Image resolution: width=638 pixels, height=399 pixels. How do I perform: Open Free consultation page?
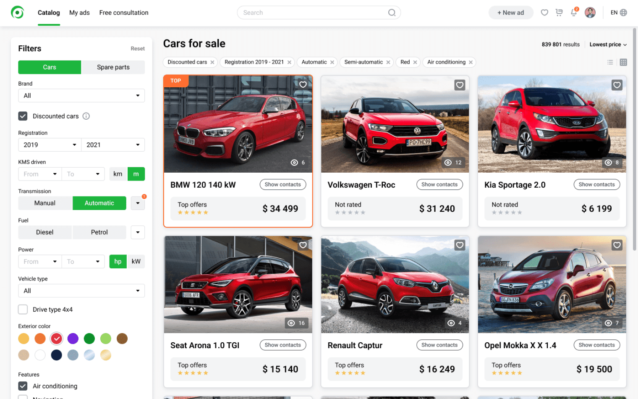coord(124,13)
